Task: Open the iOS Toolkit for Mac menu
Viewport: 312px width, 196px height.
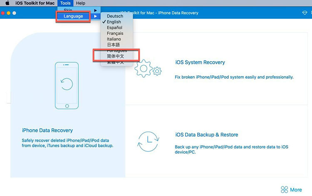Action: (35, 3)
